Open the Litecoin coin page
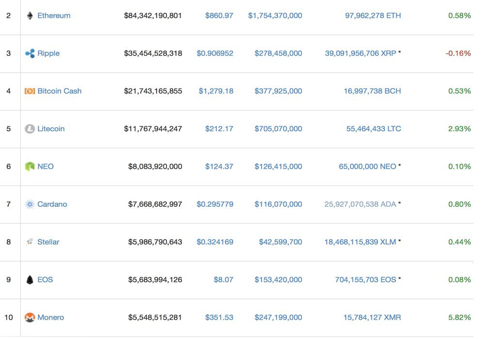The height and width of the screenshot is (339, 484). (51, 129)
